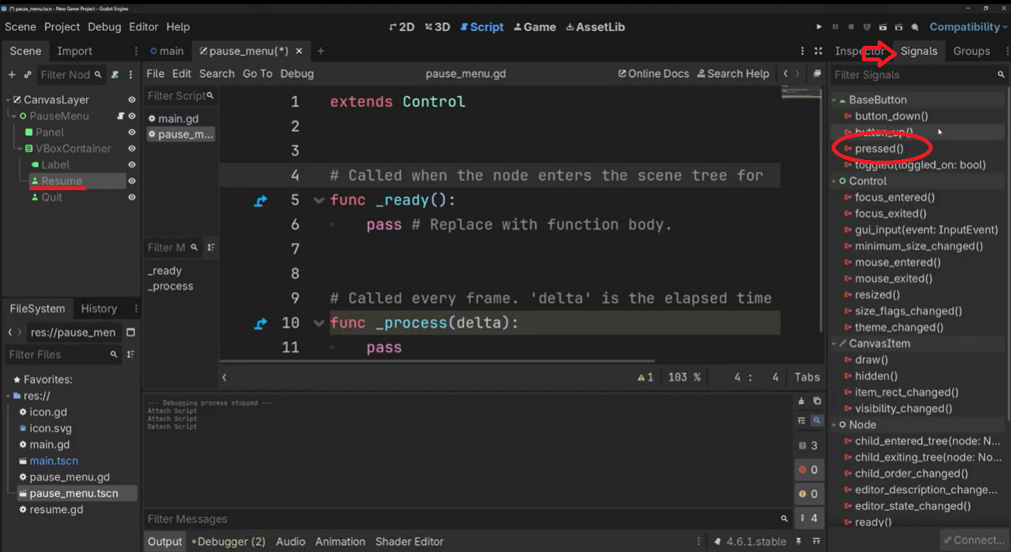Pause the running scene
The width and height of the screenshot is (1011, 552).
(x=833, y=26)
